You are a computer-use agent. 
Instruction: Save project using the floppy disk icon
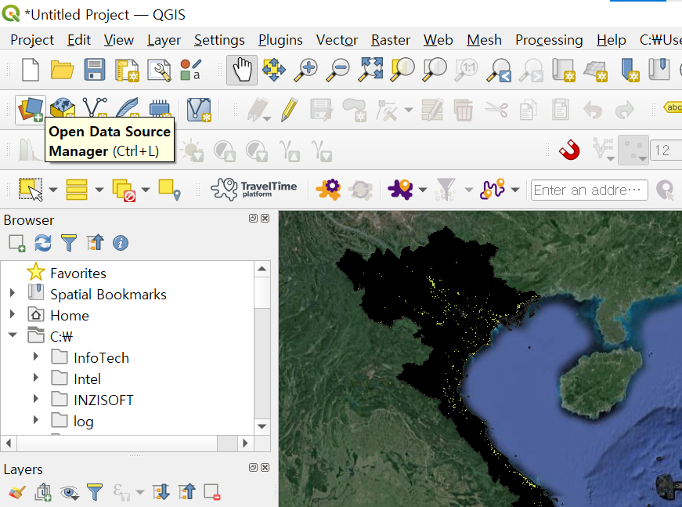pos(95,70)
